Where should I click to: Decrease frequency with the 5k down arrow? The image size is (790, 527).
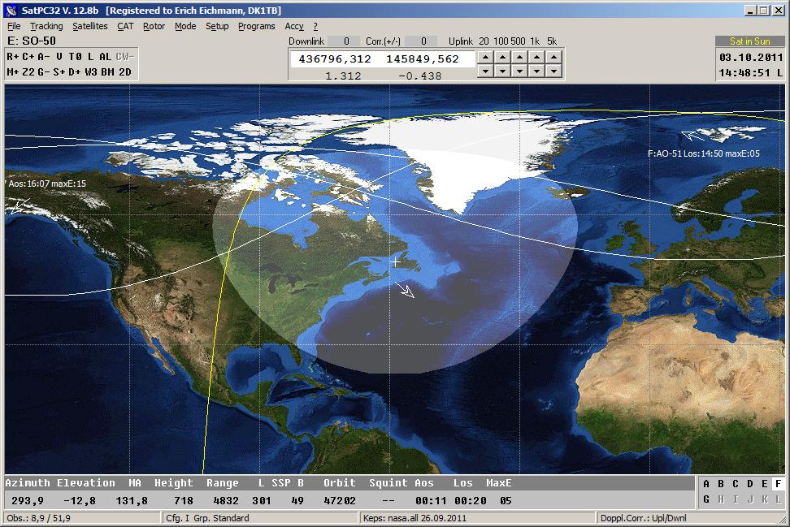pos(553,71)
